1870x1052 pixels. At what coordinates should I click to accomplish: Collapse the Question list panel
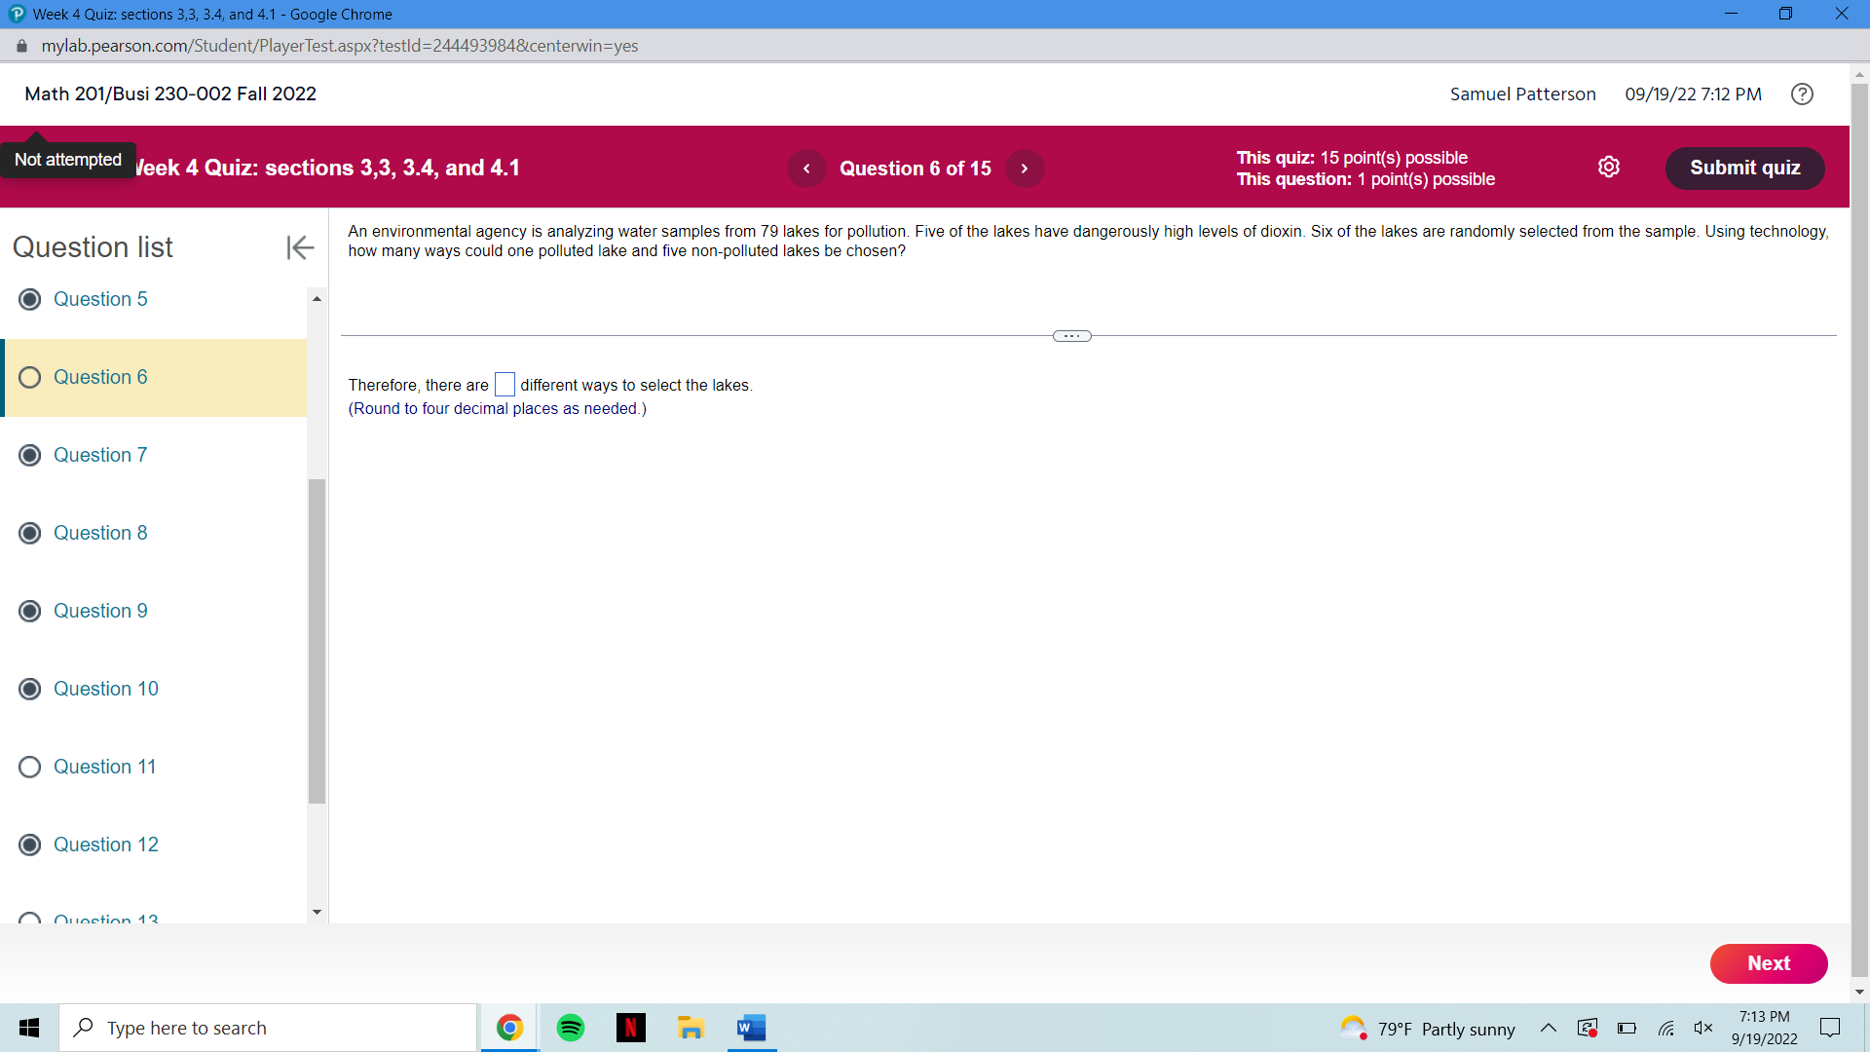click(300, 247)
